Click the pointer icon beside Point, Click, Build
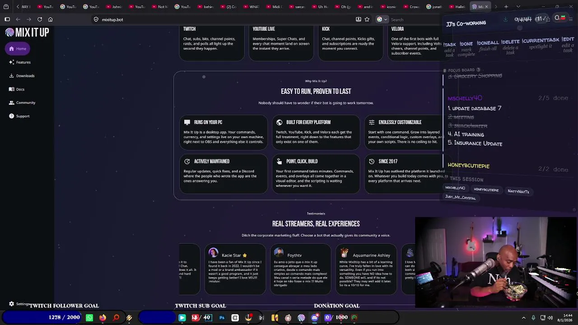The image size is (578, 325). point(279,161)
